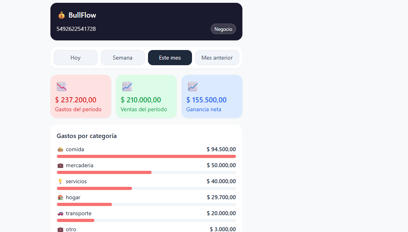408x232 pixels.
Task: Click the $ 210.000,00 sales amount
Action: click(x=141, y=100)
